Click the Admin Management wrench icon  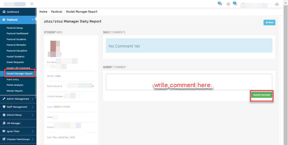coord(4,99)
